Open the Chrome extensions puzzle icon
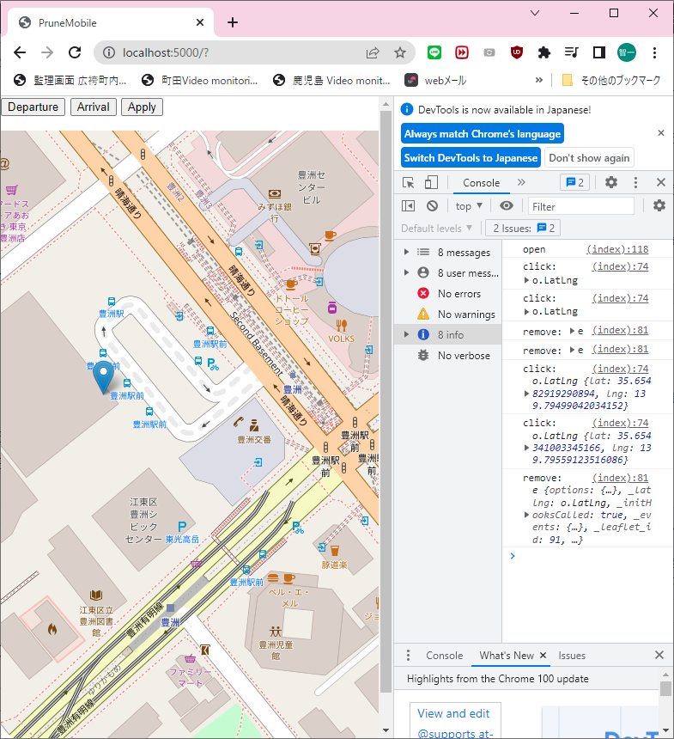 [x=543, y=52]
